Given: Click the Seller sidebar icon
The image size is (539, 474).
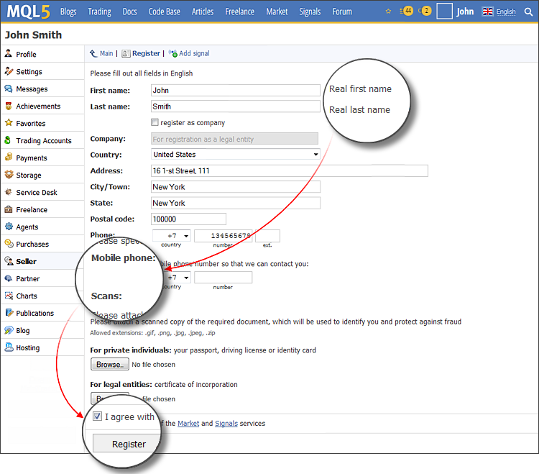Looking at the screenshot, I should tap(9, 260).
